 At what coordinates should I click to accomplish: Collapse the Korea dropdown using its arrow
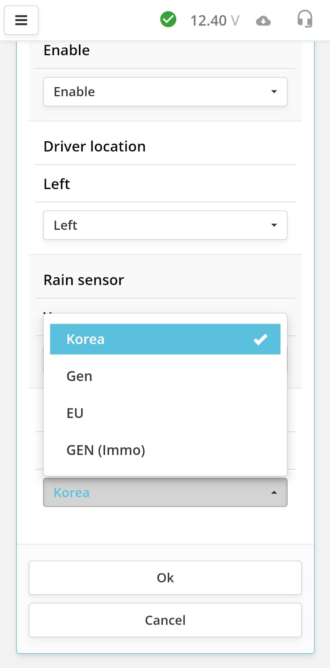pos(274,493)
